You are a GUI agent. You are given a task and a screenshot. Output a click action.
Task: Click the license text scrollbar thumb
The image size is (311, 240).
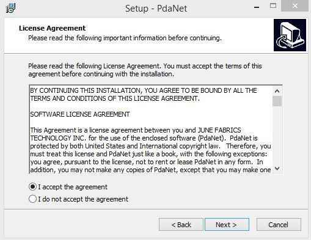point(277,101)
